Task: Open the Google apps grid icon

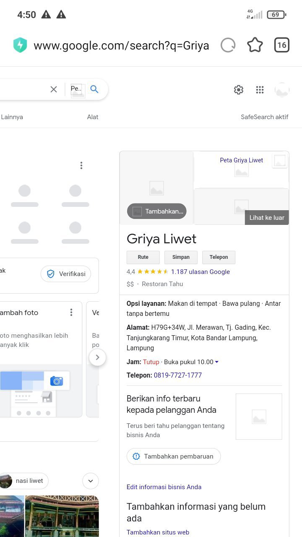Action: pyautogui.click(x=260, y=90)
